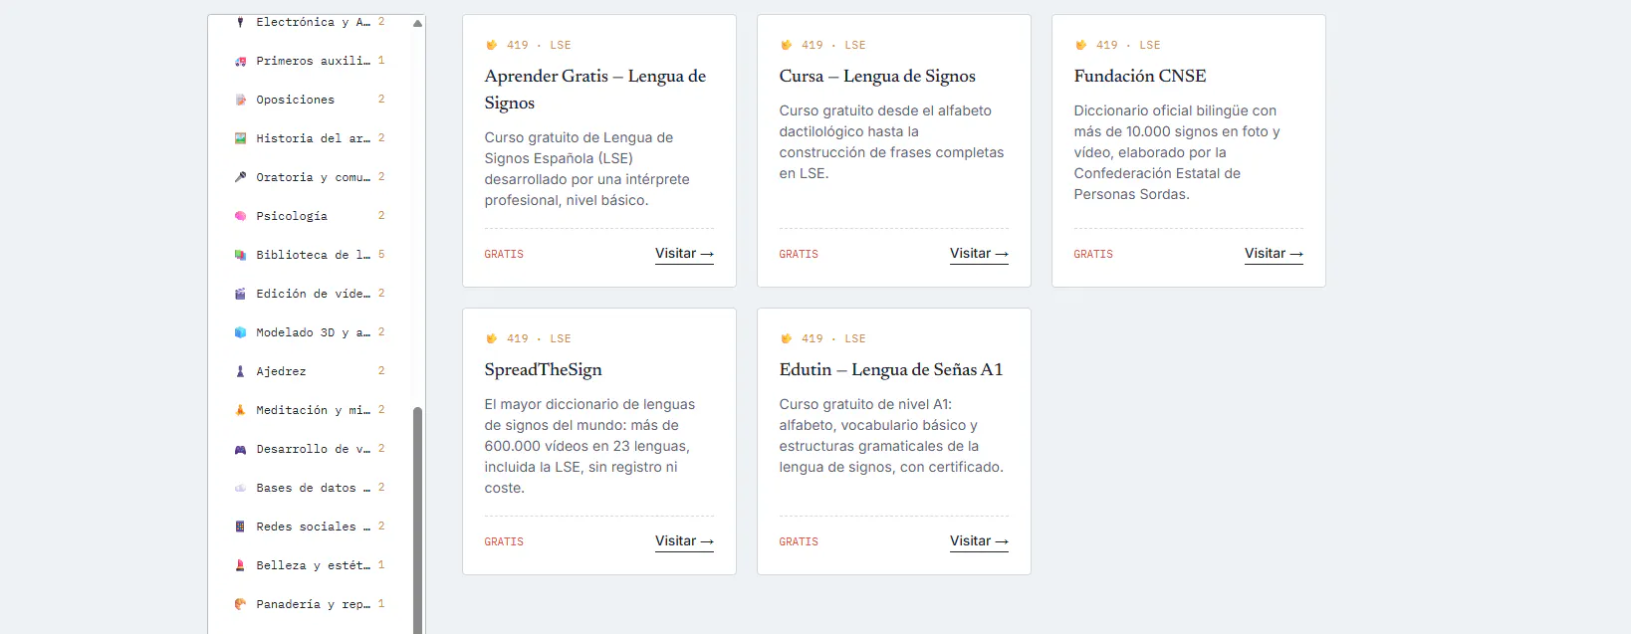Select Belleza y estét… category
The width and height of the screenshot is (1631, 634).
310,565
